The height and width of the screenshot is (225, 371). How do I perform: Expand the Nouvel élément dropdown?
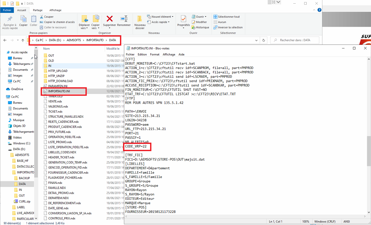point(160,17)
